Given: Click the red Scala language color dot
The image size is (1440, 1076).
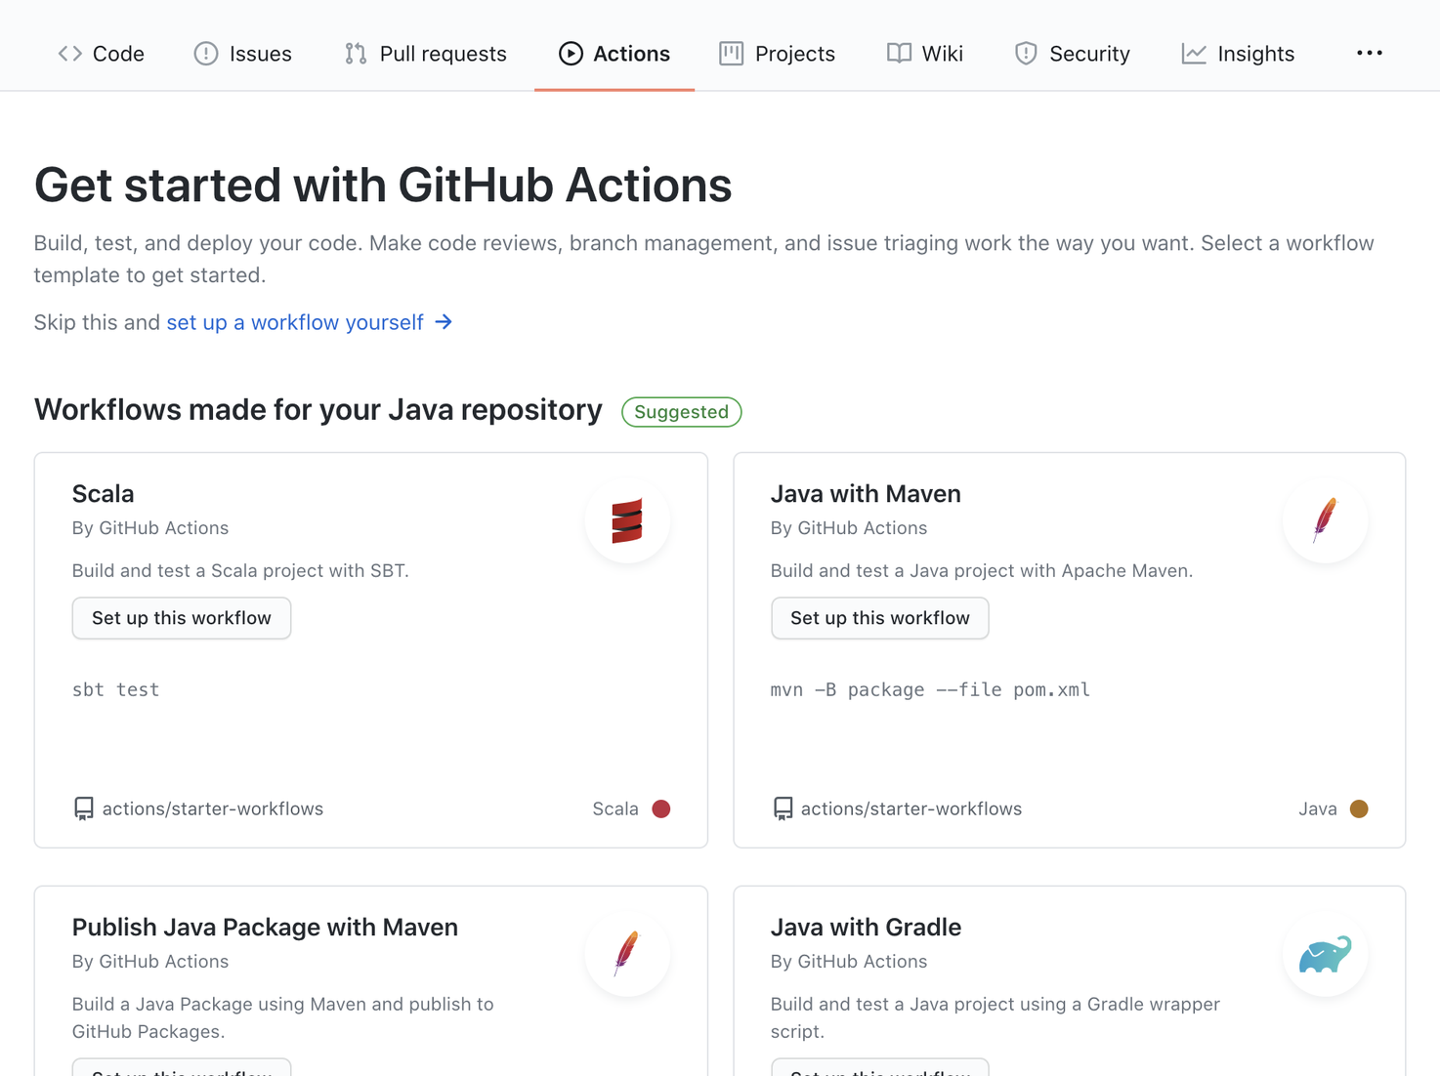Looking at the screenshot, I should coord(661,808).
